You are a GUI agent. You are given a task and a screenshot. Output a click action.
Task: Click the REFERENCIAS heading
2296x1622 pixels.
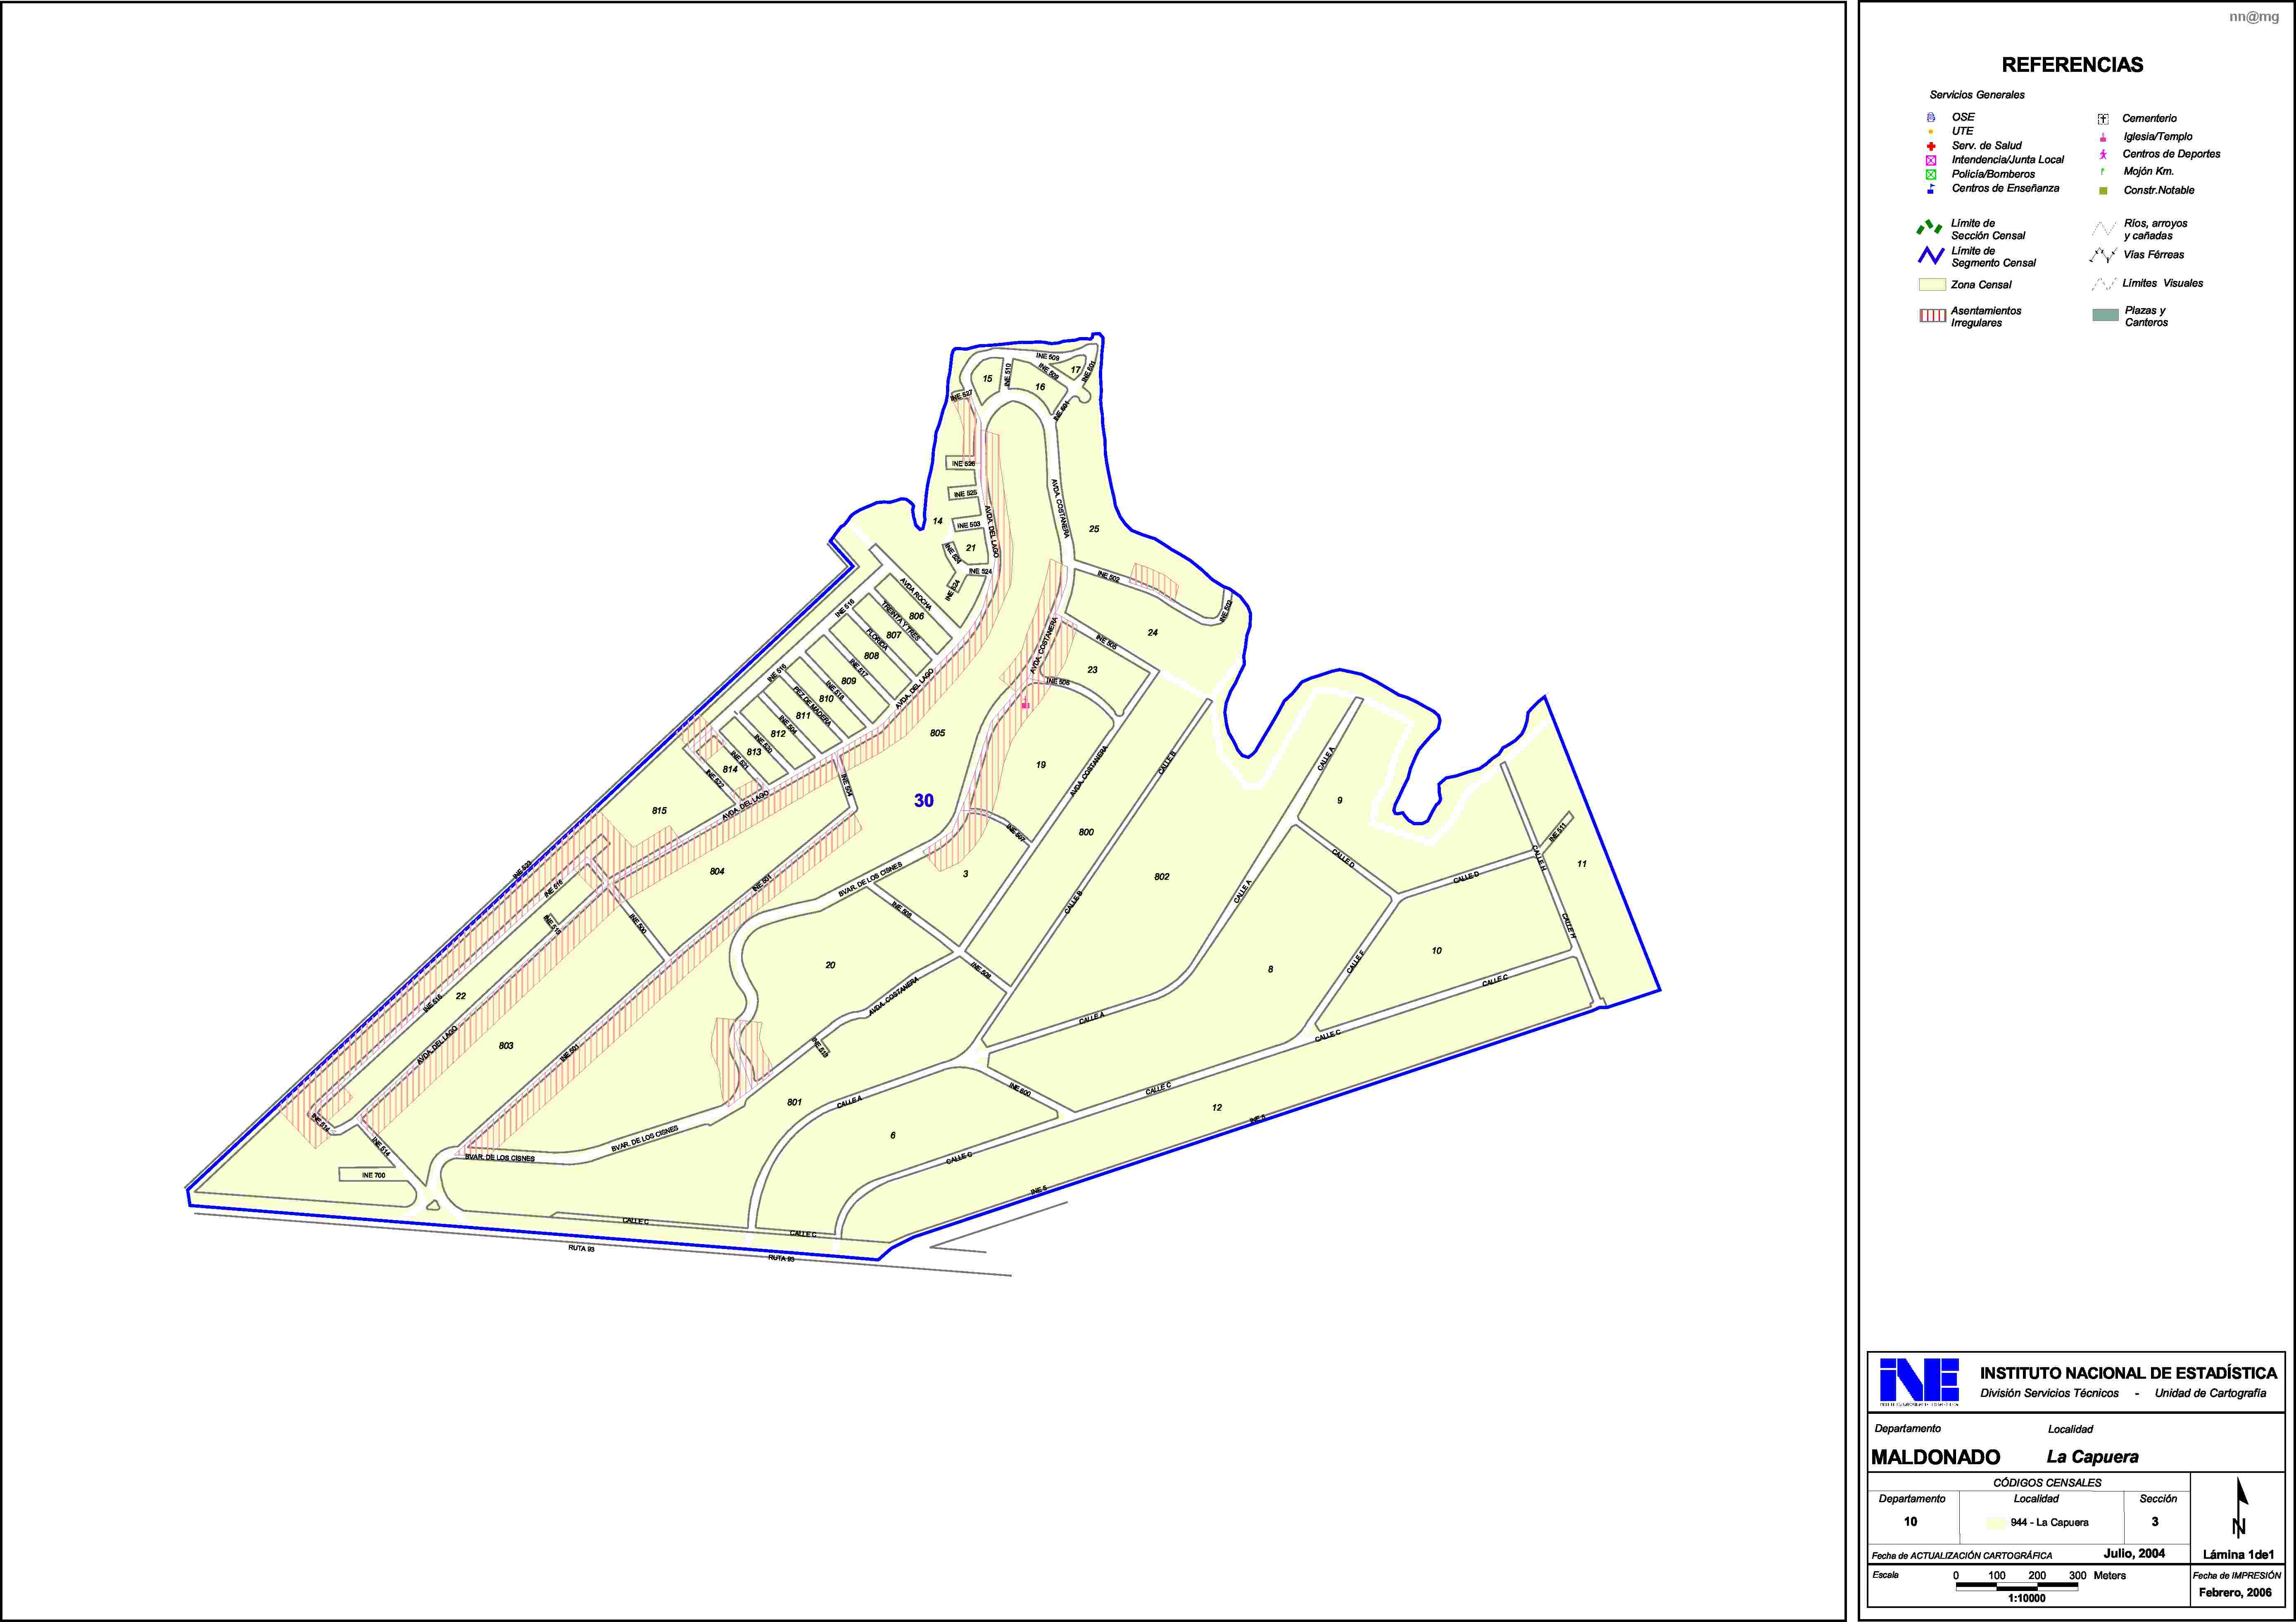coord(2072,65)
